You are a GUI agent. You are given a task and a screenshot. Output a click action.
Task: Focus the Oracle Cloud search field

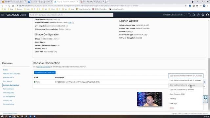point(71,15)
